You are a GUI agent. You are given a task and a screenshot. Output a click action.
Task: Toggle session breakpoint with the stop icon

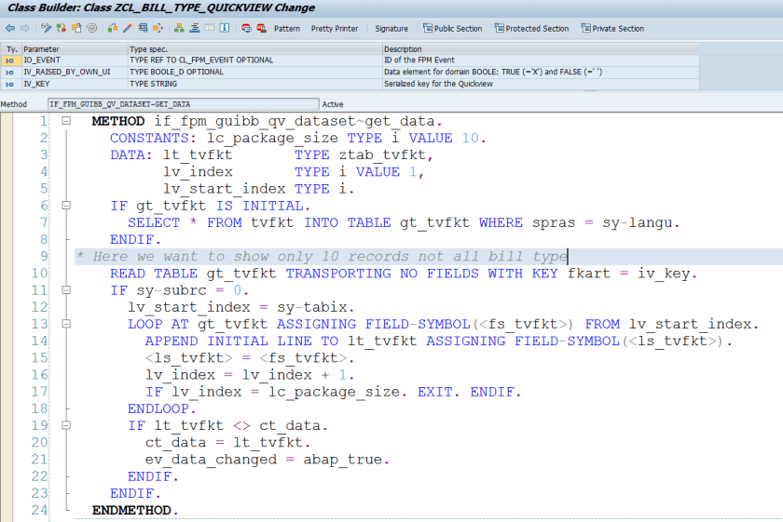tap(245, 29)
